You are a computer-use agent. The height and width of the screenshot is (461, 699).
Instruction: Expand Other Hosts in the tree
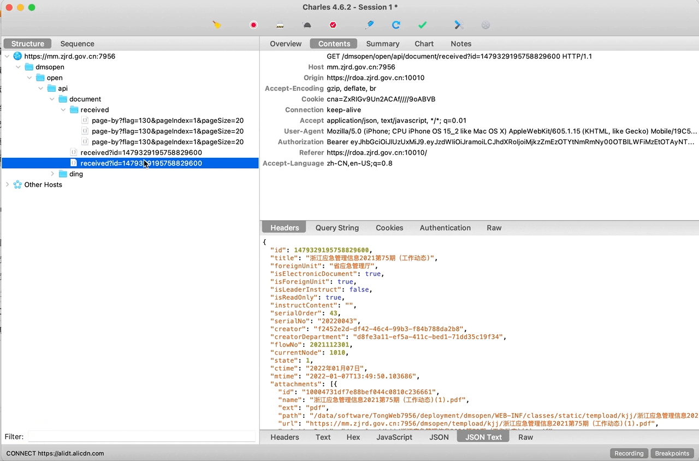tap(7, 185)
